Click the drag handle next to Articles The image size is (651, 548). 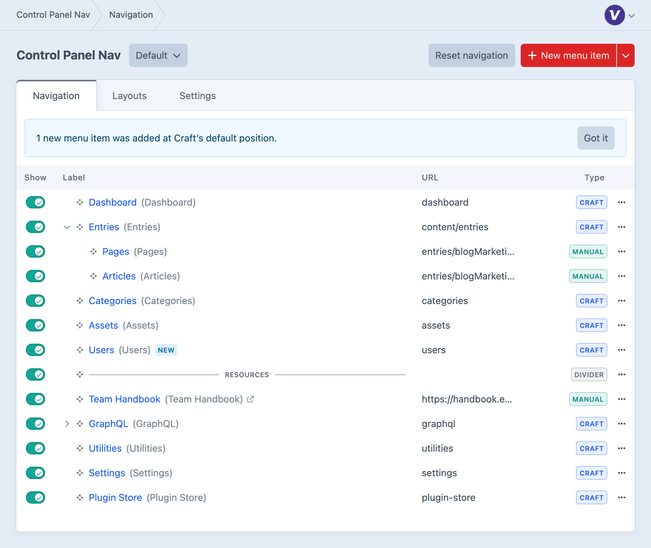(93, 276)
